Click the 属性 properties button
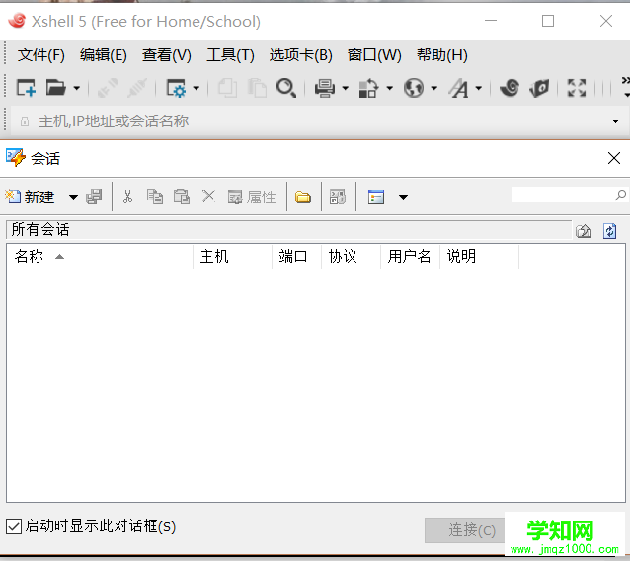This screenshot has height=561, width=630. [x=252, y=197]
